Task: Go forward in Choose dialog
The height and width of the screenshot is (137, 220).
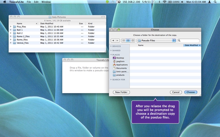Action: pyautogui.click(x=117, y=41)
